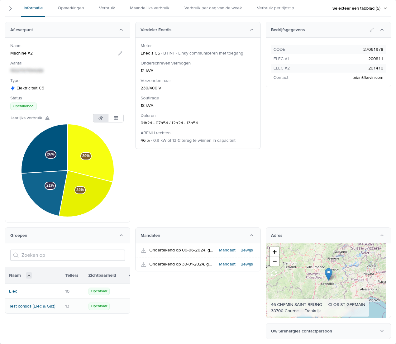Image resolution: width=396 pixels, height=344 pixels.
Task: Collapse the Afleverpunt panel
Action: coord(121,30)
